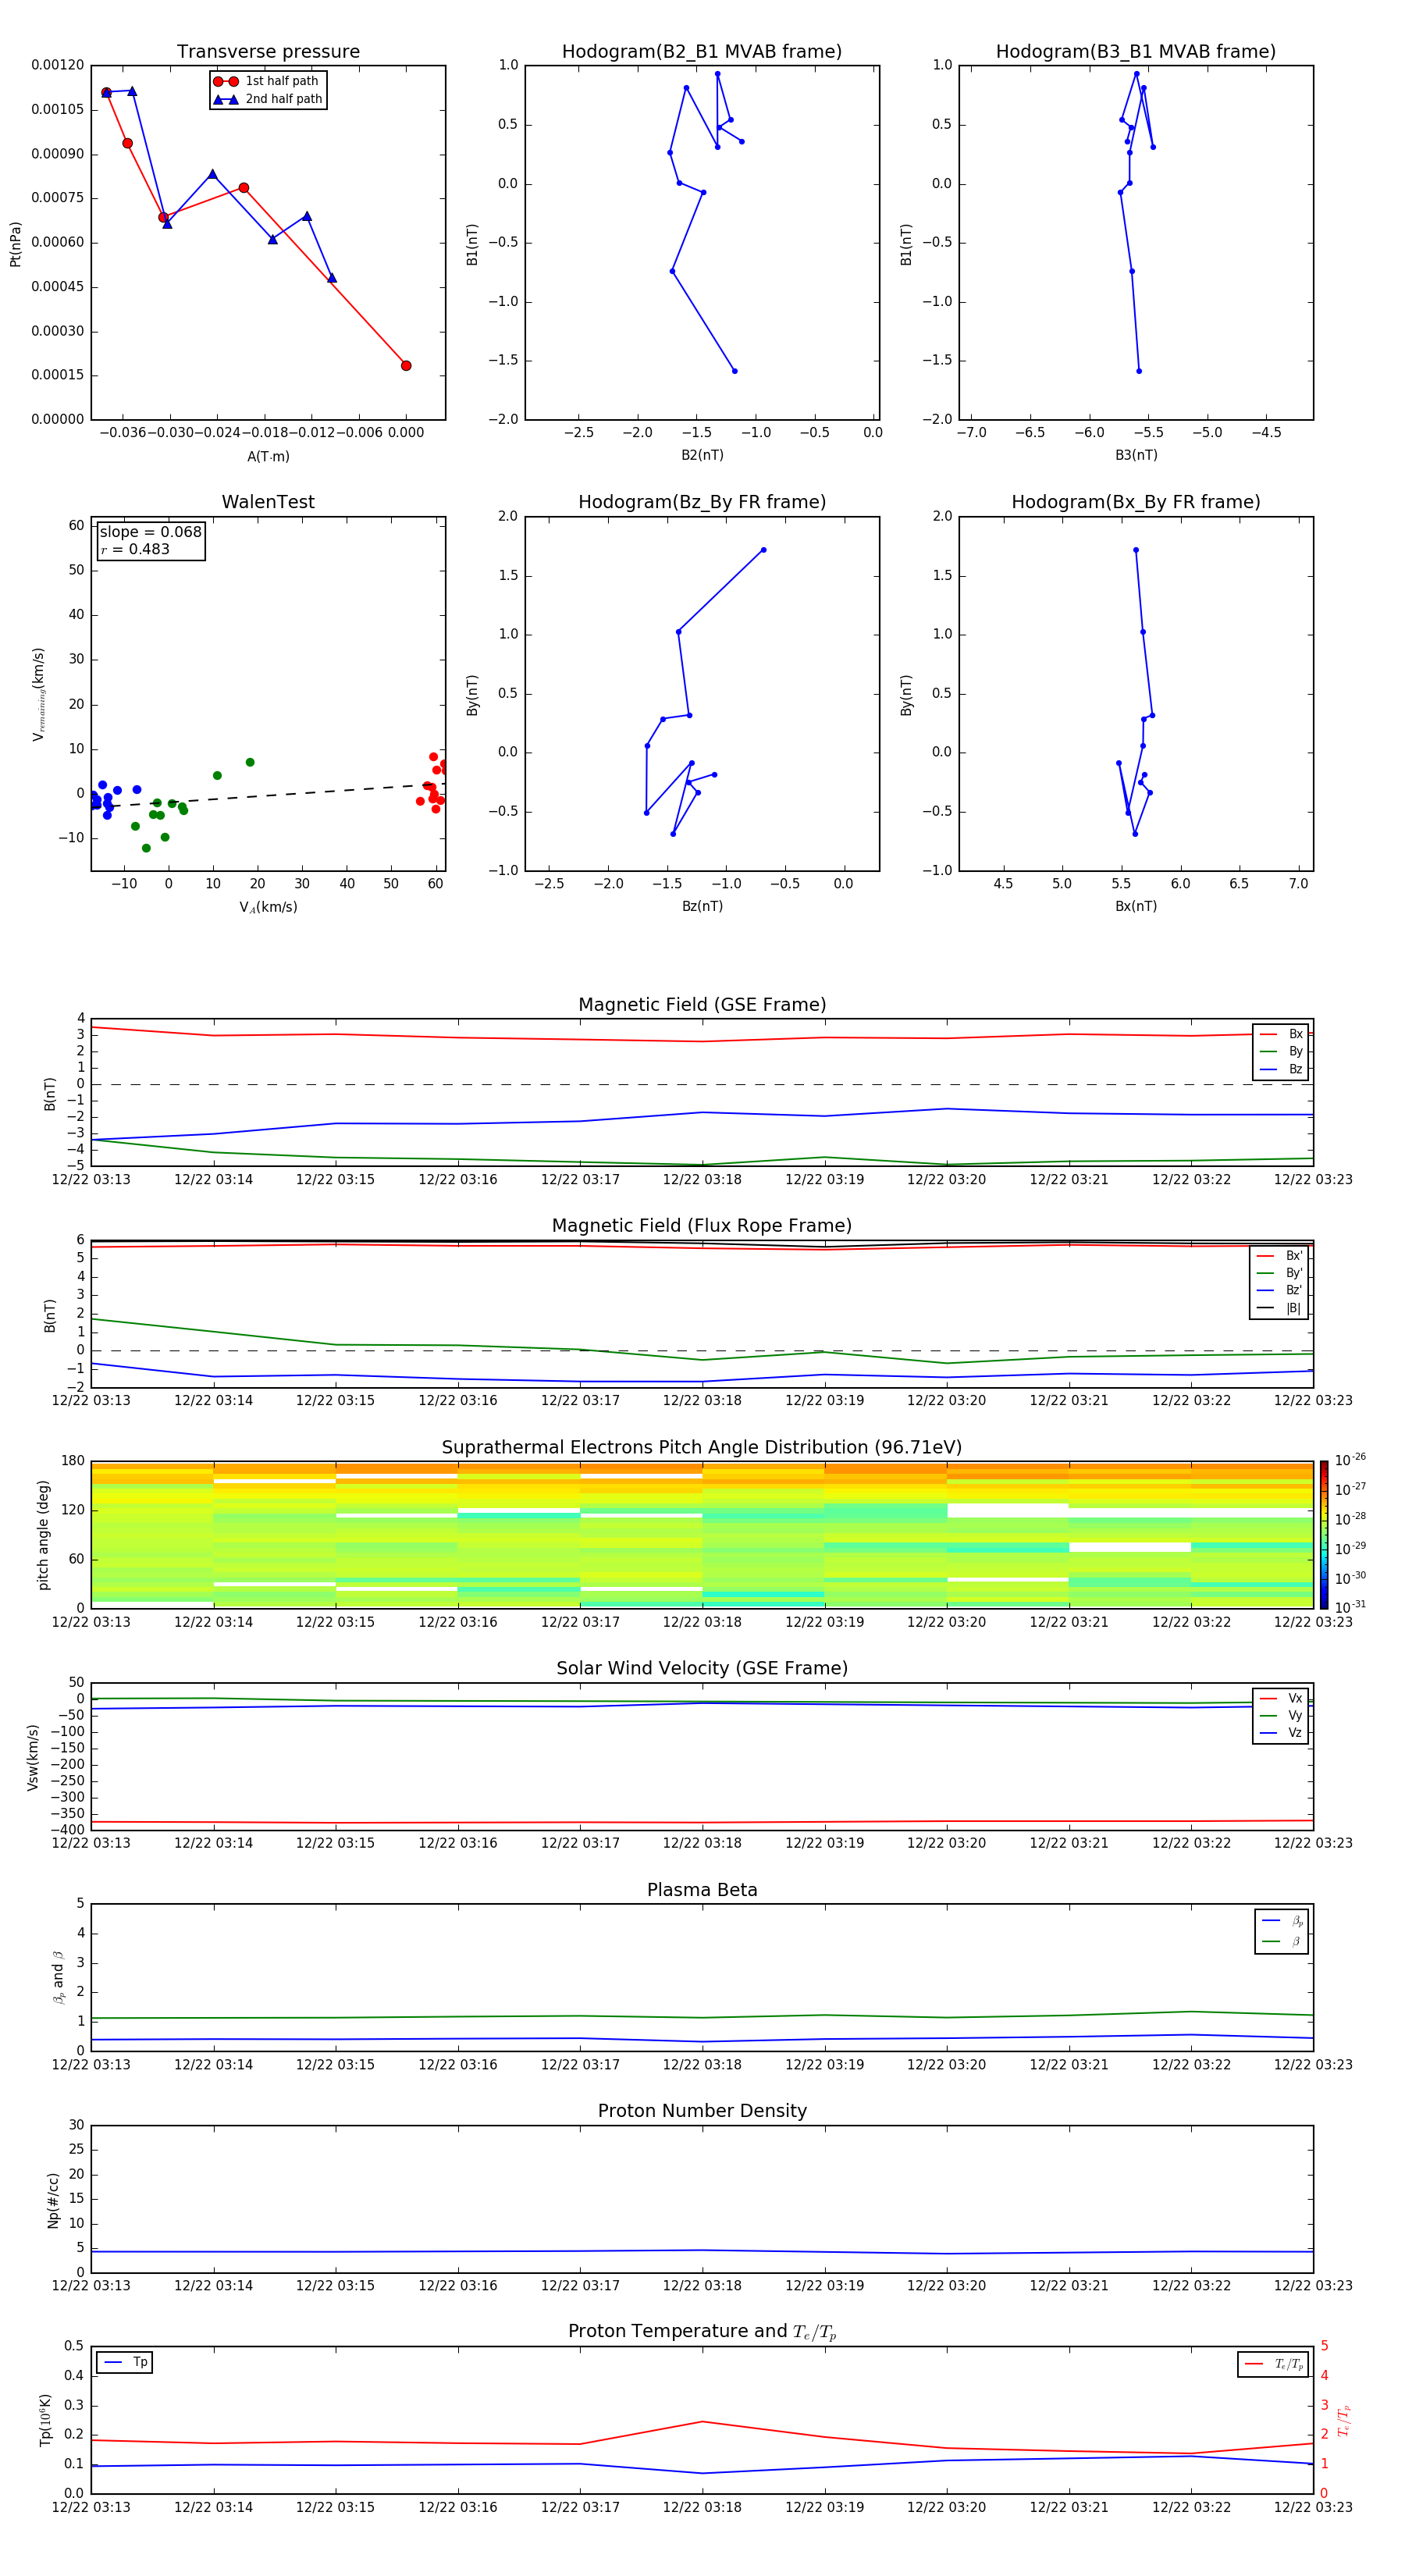Click the |B| legend entry in Flux Rope plot
Screen dimensions: 1405x2576
click(1279, 1308)
